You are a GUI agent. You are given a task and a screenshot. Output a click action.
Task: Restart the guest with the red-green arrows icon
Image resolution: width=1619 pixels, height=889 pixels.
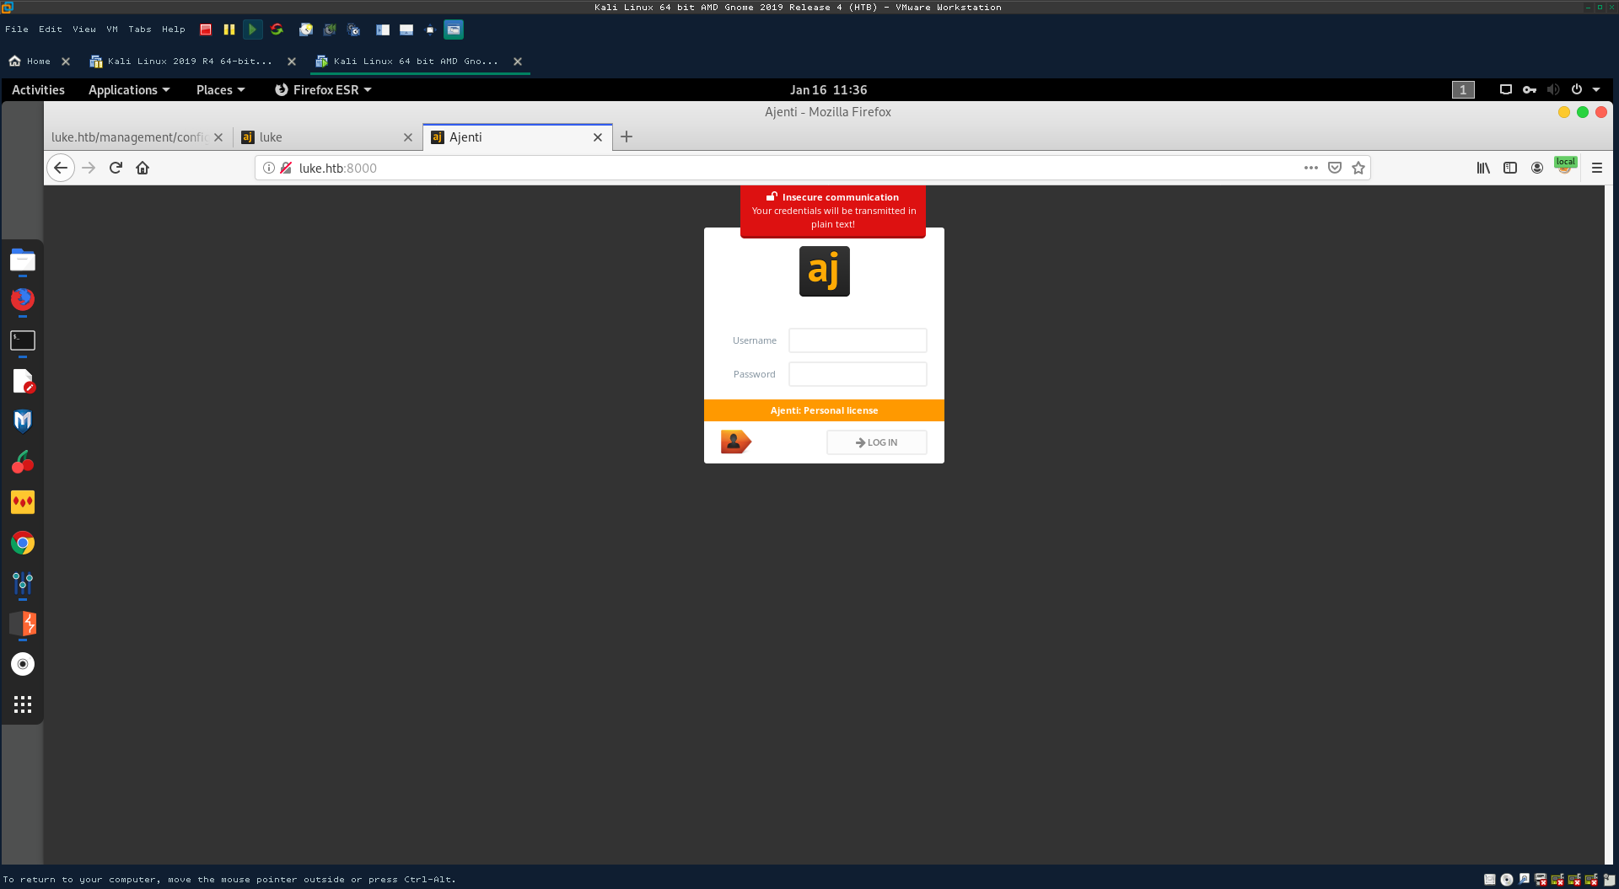pos(277,29)
